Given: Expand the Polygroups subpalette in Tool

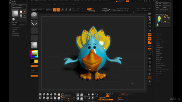Looking at the screenshot, I should click(x=159, y=54).
